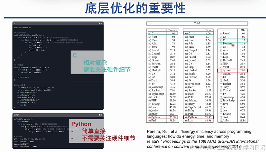Select the Lua time value 82.91
This screenshot has width=266, height=152.
[208, 121]
